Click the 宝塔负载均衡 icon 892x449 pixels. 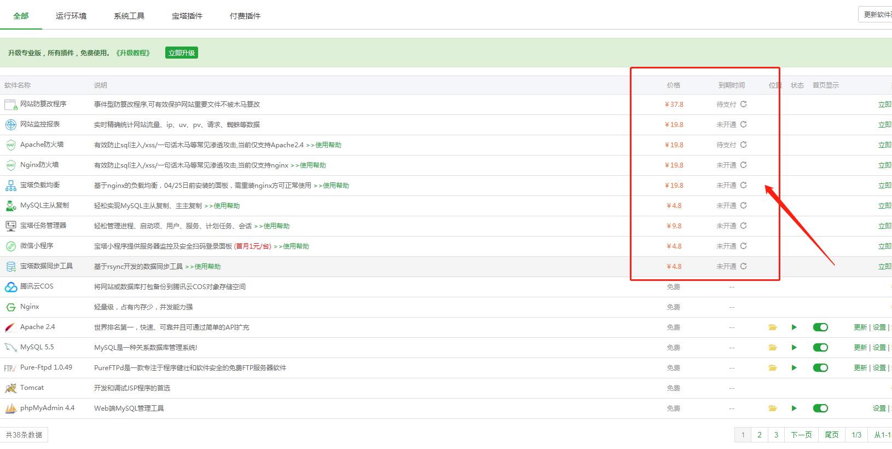(10, 186)
